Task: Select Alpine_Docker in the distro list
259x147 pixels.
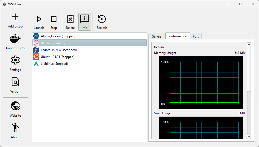Action: [58, 36]
